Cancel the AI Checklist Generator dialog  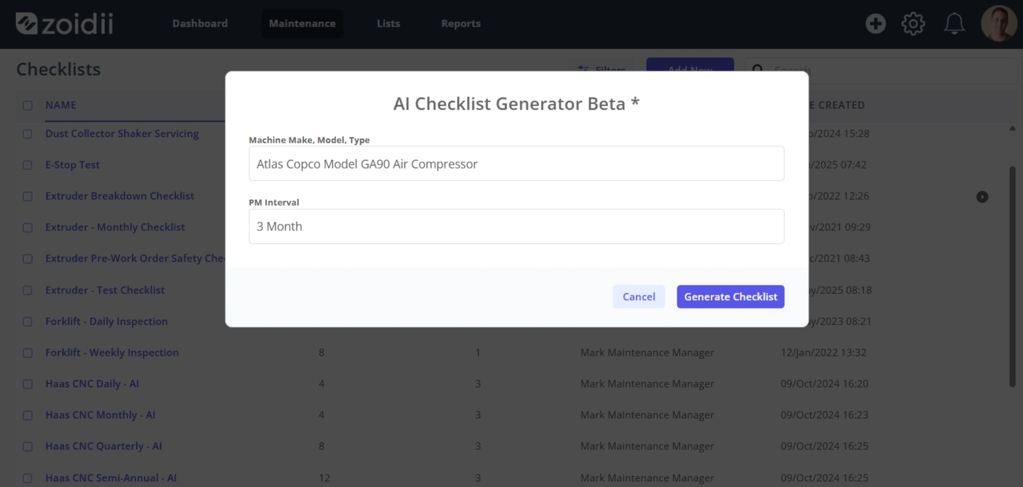pyautogui.click(x=639, y=297)
